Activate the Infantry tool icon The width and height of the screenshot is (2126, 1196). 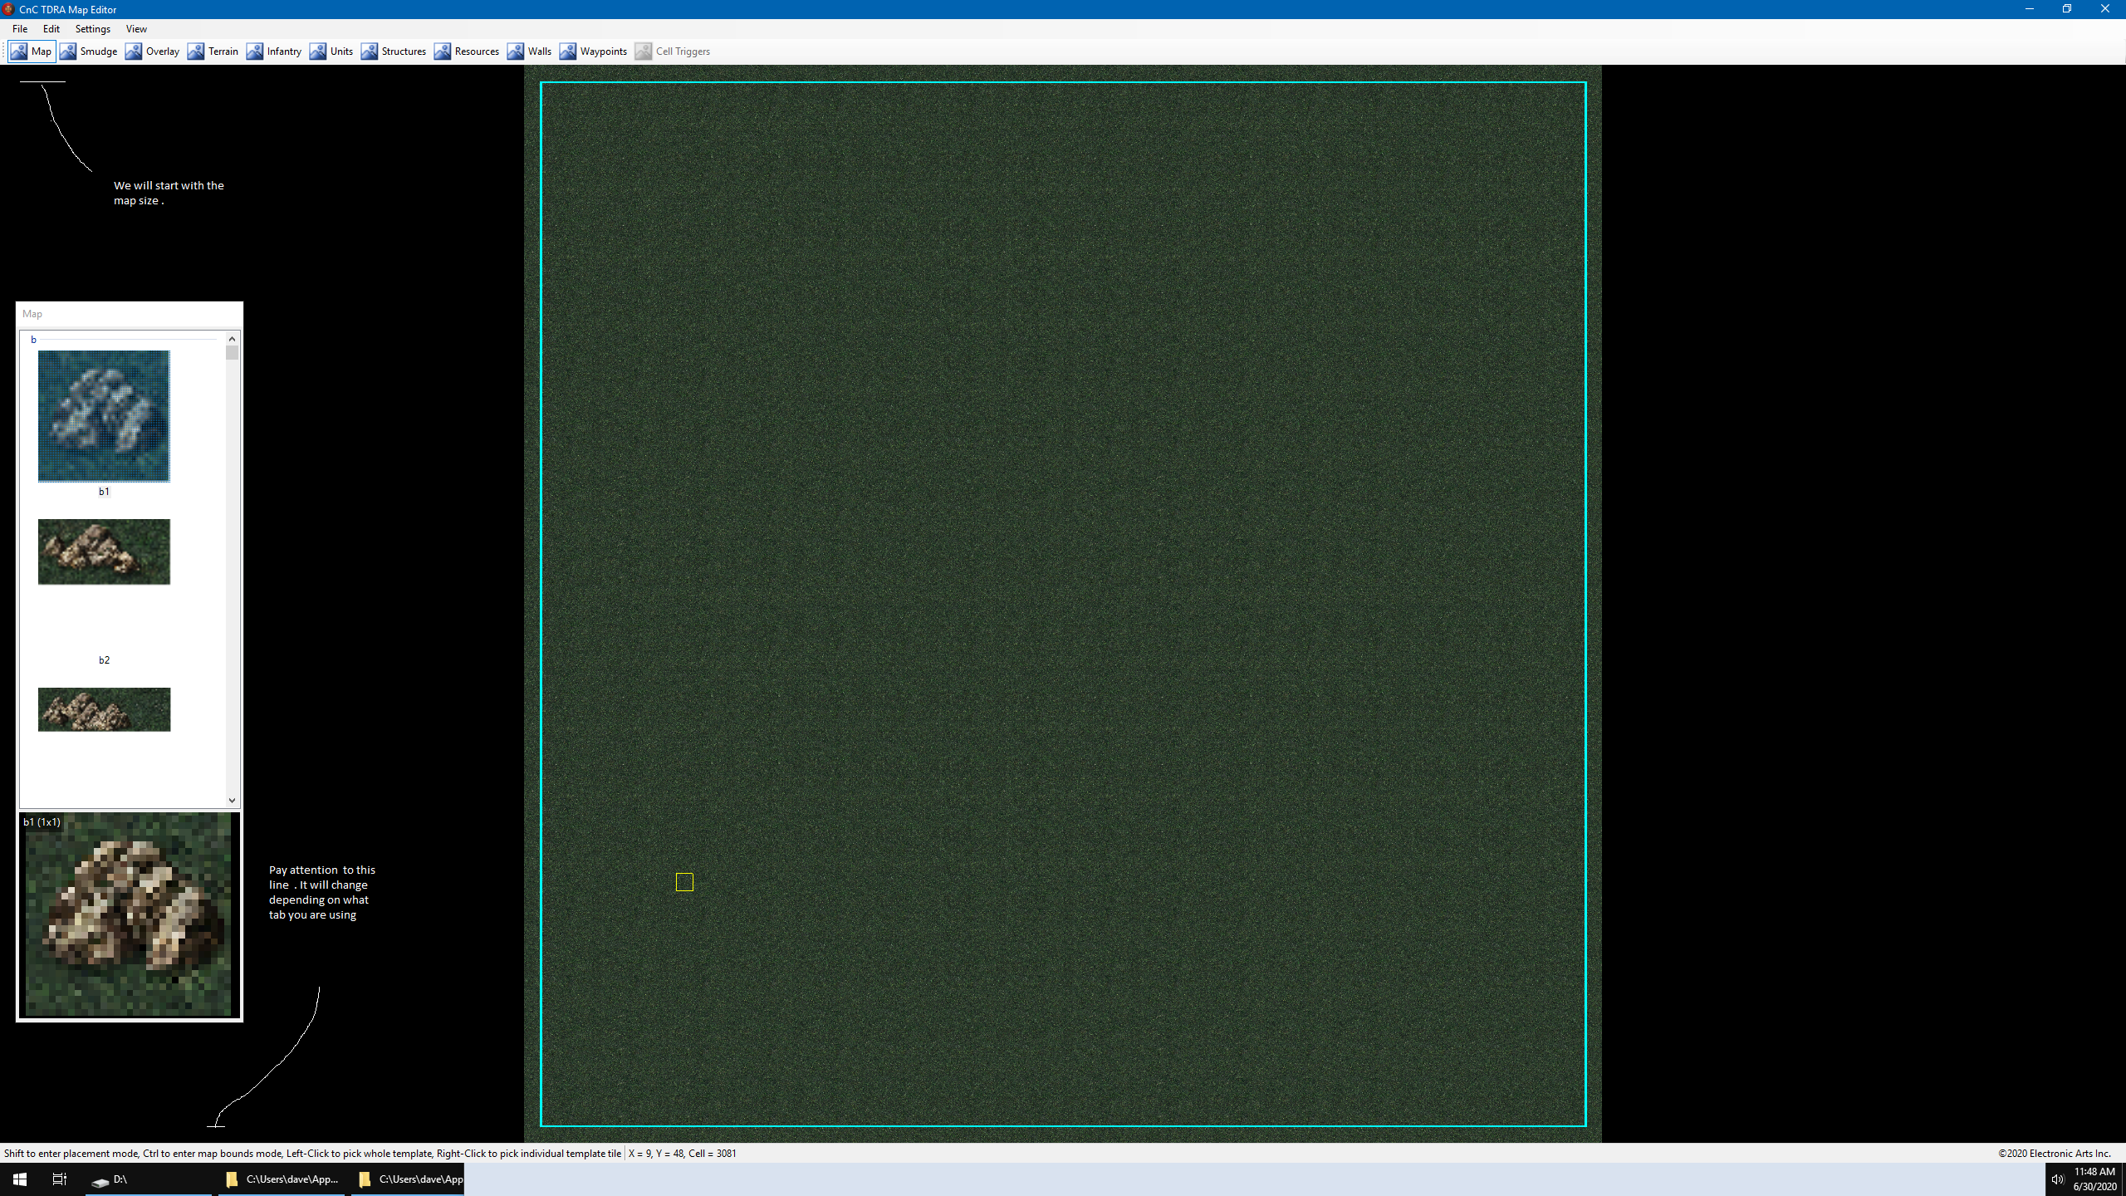click(x=255, y=51)
